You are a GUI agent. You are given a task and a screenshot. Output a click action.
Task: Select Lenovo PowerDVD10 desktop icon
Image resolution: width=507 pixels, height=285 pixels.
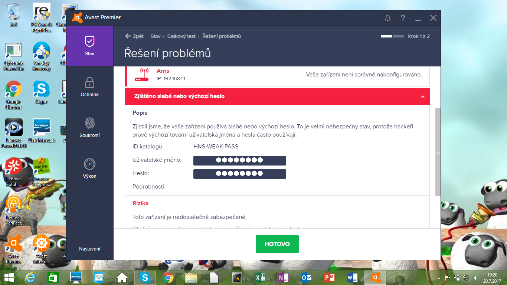(x=14, y=133)
